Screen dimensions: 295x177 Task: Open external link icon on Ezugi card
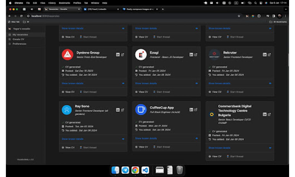tap(196, 55)
